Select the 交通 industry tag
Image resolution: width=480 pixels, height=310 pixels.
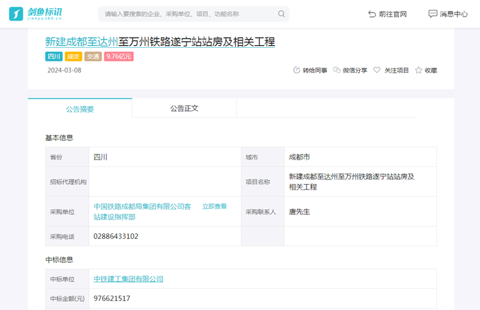pos(93,57)
